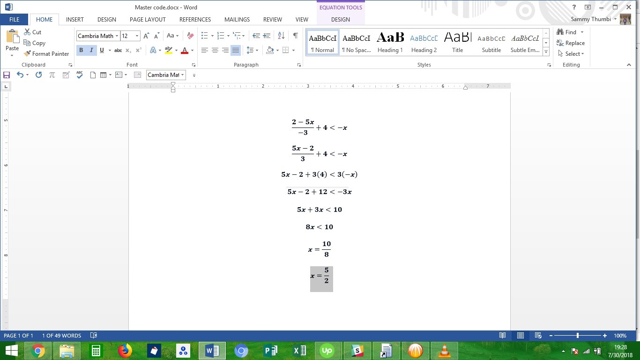Open the Select dropdown in Editing group
The width and height of the screenshot is (640, 360).
click(571, 54)
